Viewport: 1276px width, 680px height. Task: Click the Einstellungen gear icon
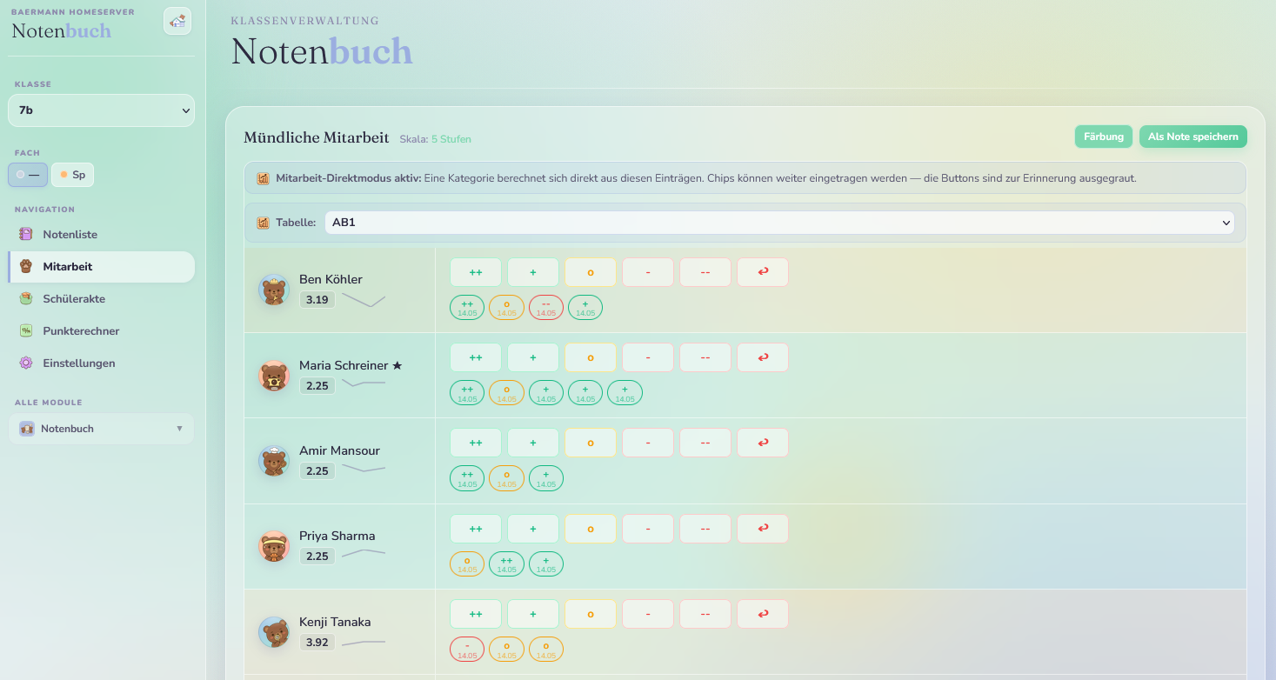26,363
